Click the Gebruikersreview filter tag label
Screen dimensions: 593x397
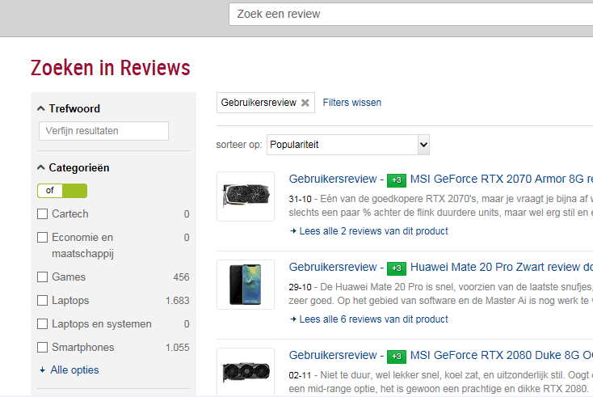pos(259,103)
